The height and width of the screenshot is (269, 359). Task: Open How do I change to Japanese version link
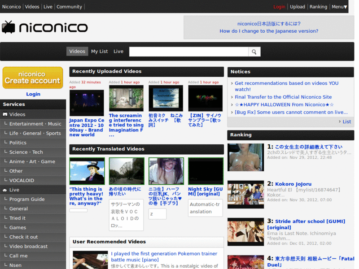click(269, 31)
